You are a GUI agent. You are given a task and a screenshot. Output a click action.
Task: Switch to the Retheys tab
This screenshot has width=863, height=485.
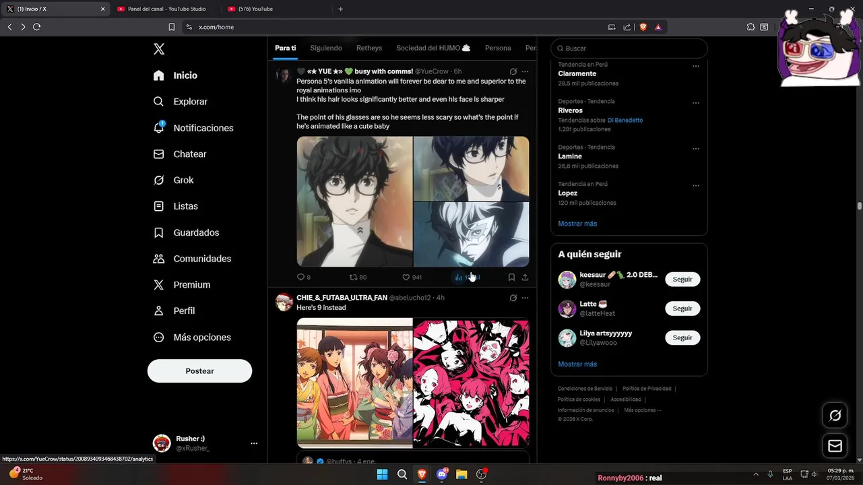pos(369,48)
